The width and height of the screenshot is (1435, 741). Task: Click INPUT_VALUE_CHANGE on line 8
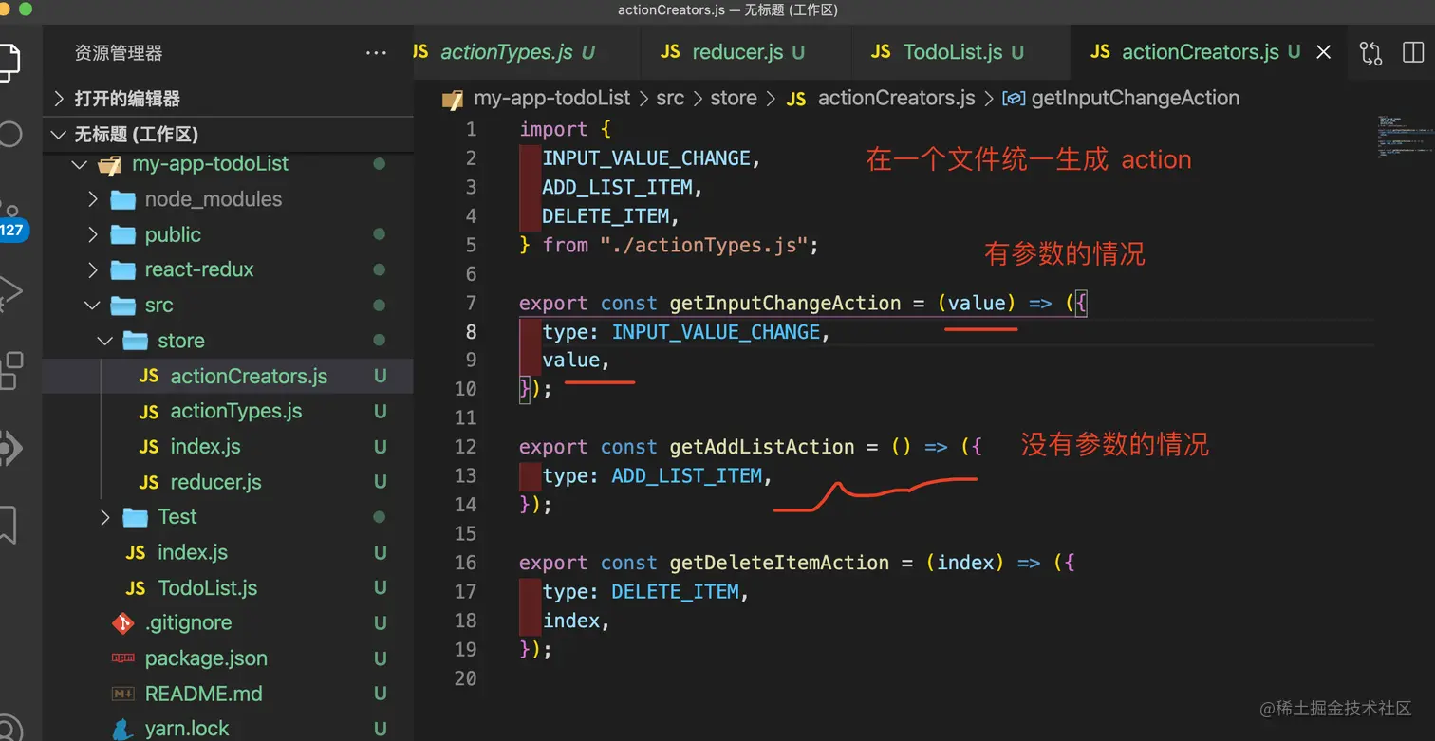coord(716,332)
